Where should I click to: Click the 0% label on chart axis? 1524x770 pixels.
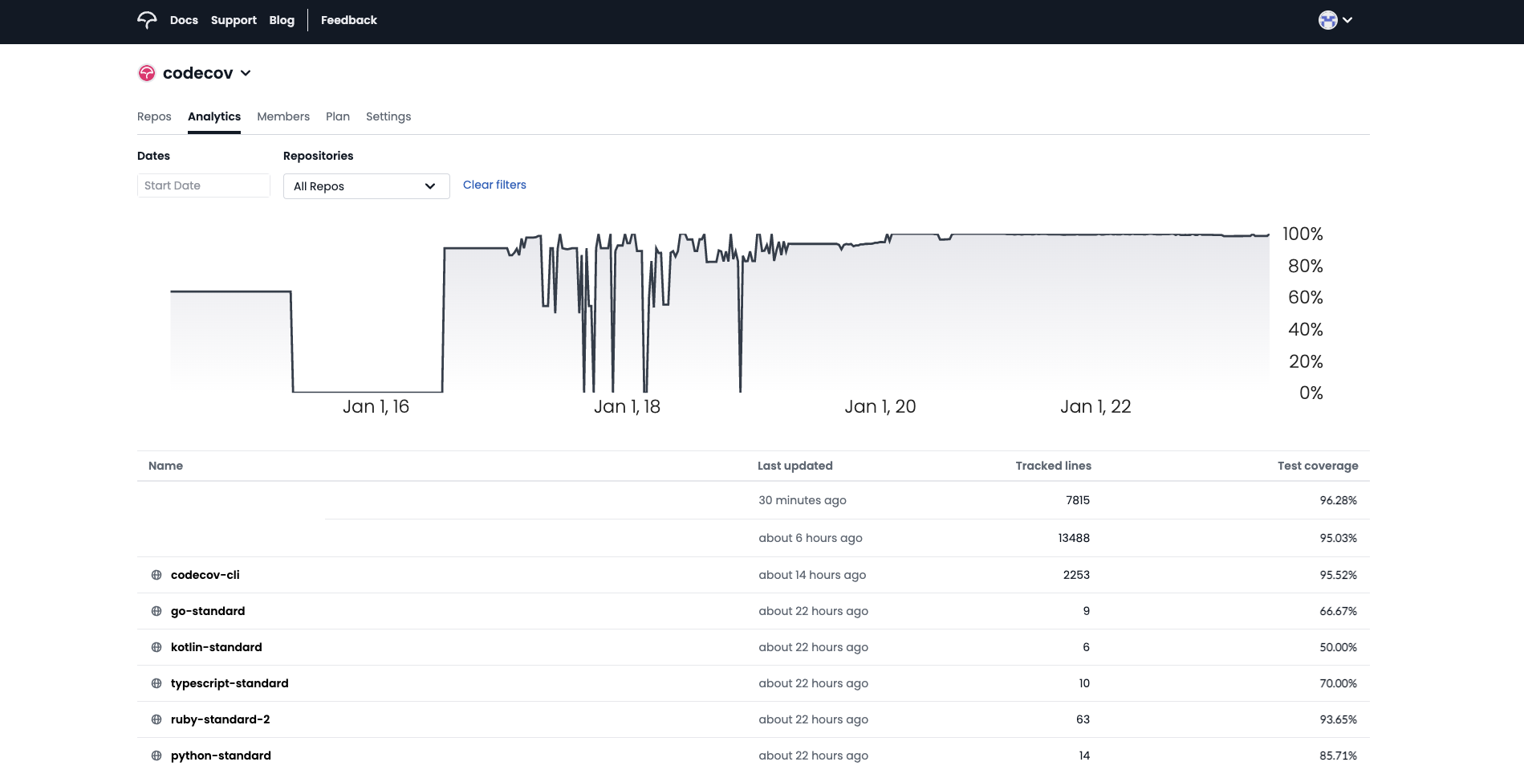(x=1311, y=393)
